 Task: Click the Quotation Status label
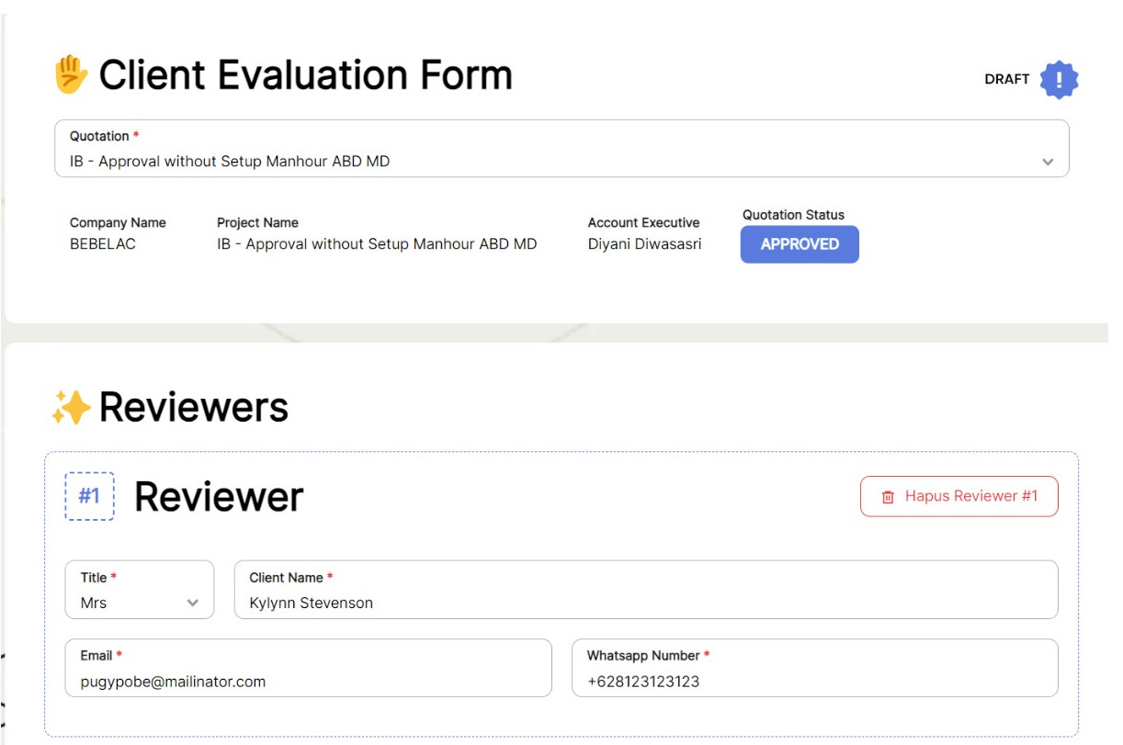(x=793, y=215)
